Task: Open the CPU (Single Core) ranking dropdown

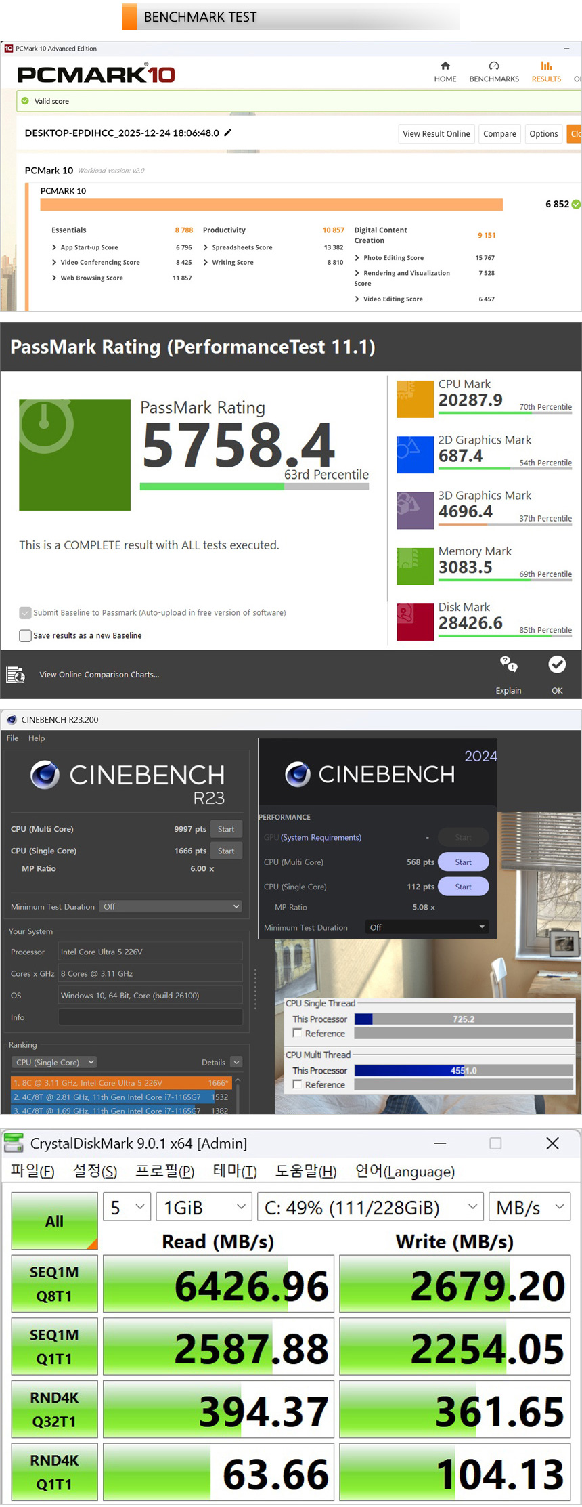Action: tap(54, 1062)
